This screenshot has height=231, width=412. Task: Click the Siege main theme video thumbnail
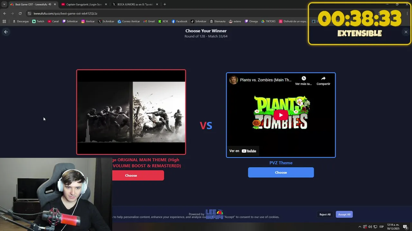click(131, 112)
